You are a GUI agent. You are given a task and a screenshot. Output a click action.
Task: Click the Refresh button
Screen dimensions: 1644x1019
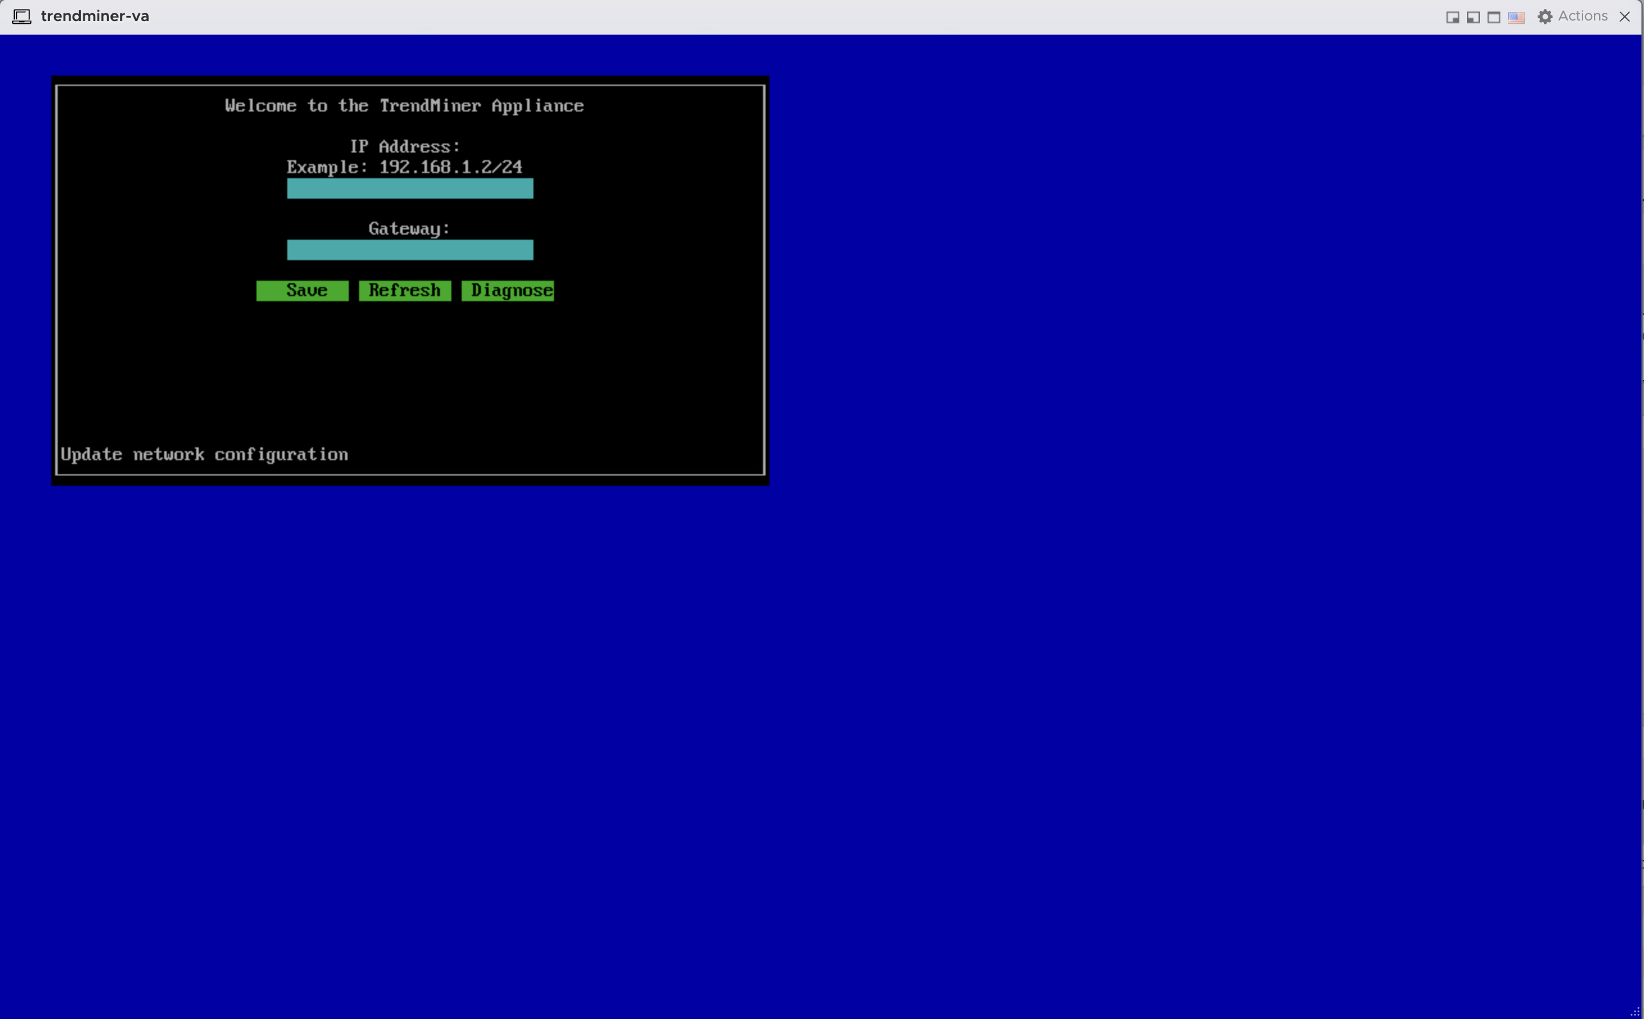click(405, 290)
